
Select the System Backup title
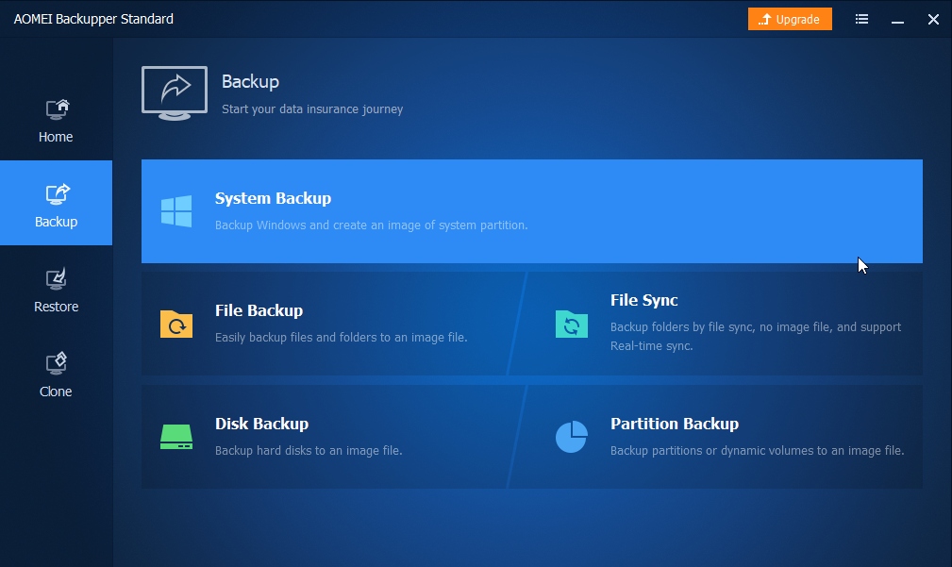point(274,198)
